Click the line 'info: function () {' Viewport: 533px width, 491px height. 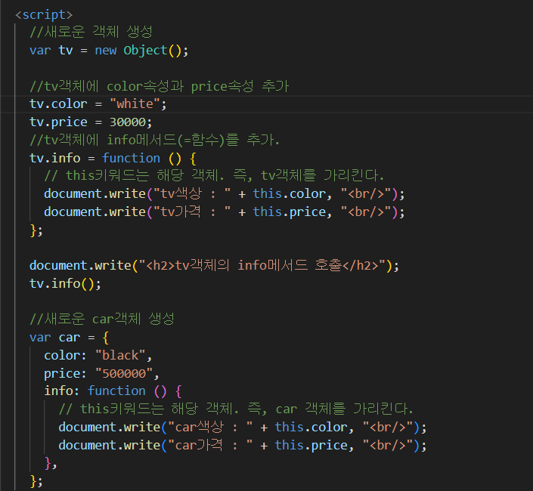pos(113,391)
